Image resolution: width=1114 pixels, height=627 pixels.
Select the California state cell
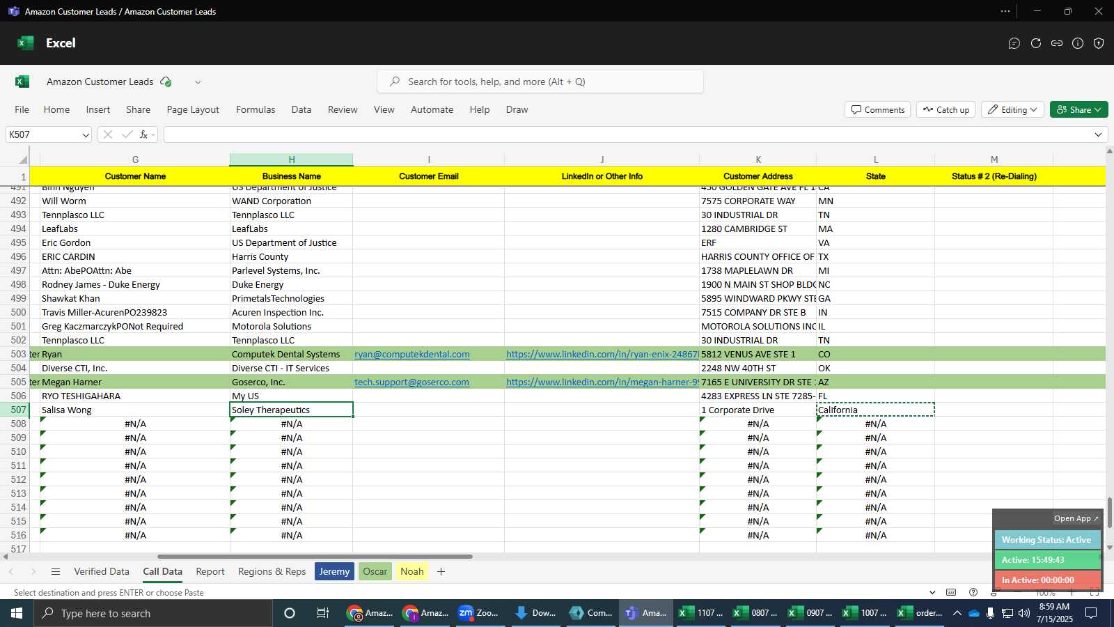[875, 410]
